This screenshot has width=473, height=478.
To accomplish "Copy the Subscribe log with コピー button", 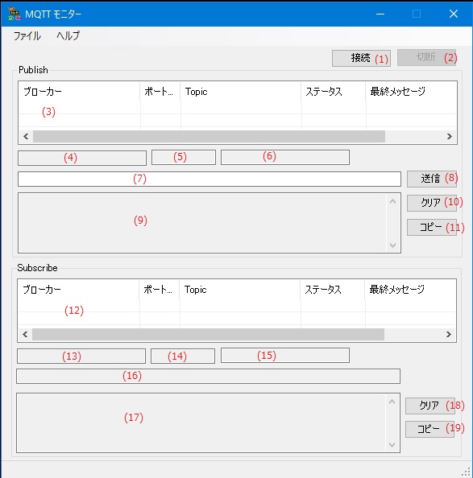I will pyautogui.click(x=430, y=429).
